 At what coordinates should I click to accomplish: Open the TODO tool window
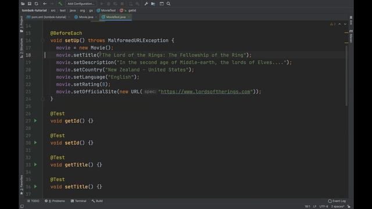point(33,201)
